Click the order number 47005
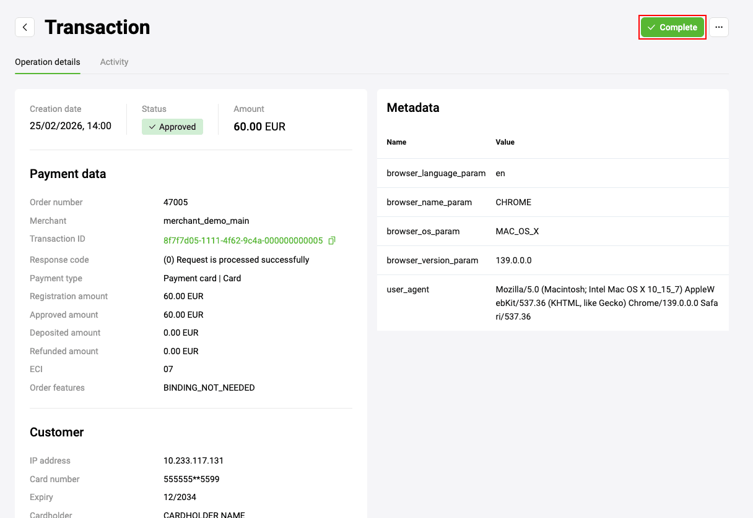 pyautogui.click(x=175, y=202)
